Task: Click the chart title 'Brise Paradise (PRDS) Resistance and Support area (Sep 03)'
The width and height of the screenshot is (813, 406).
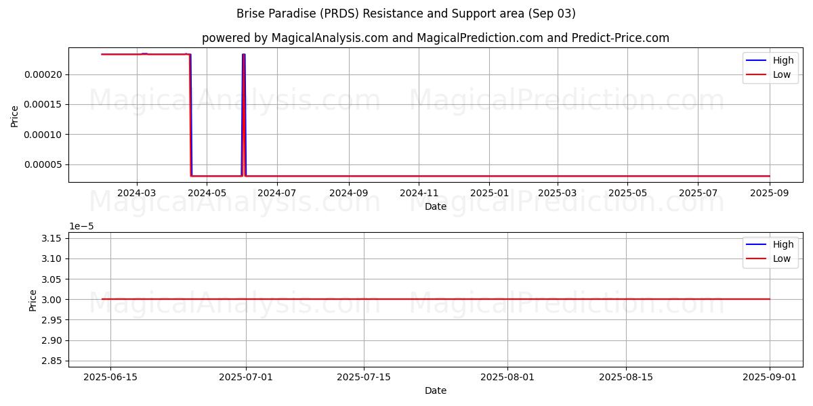Action: 406,14
